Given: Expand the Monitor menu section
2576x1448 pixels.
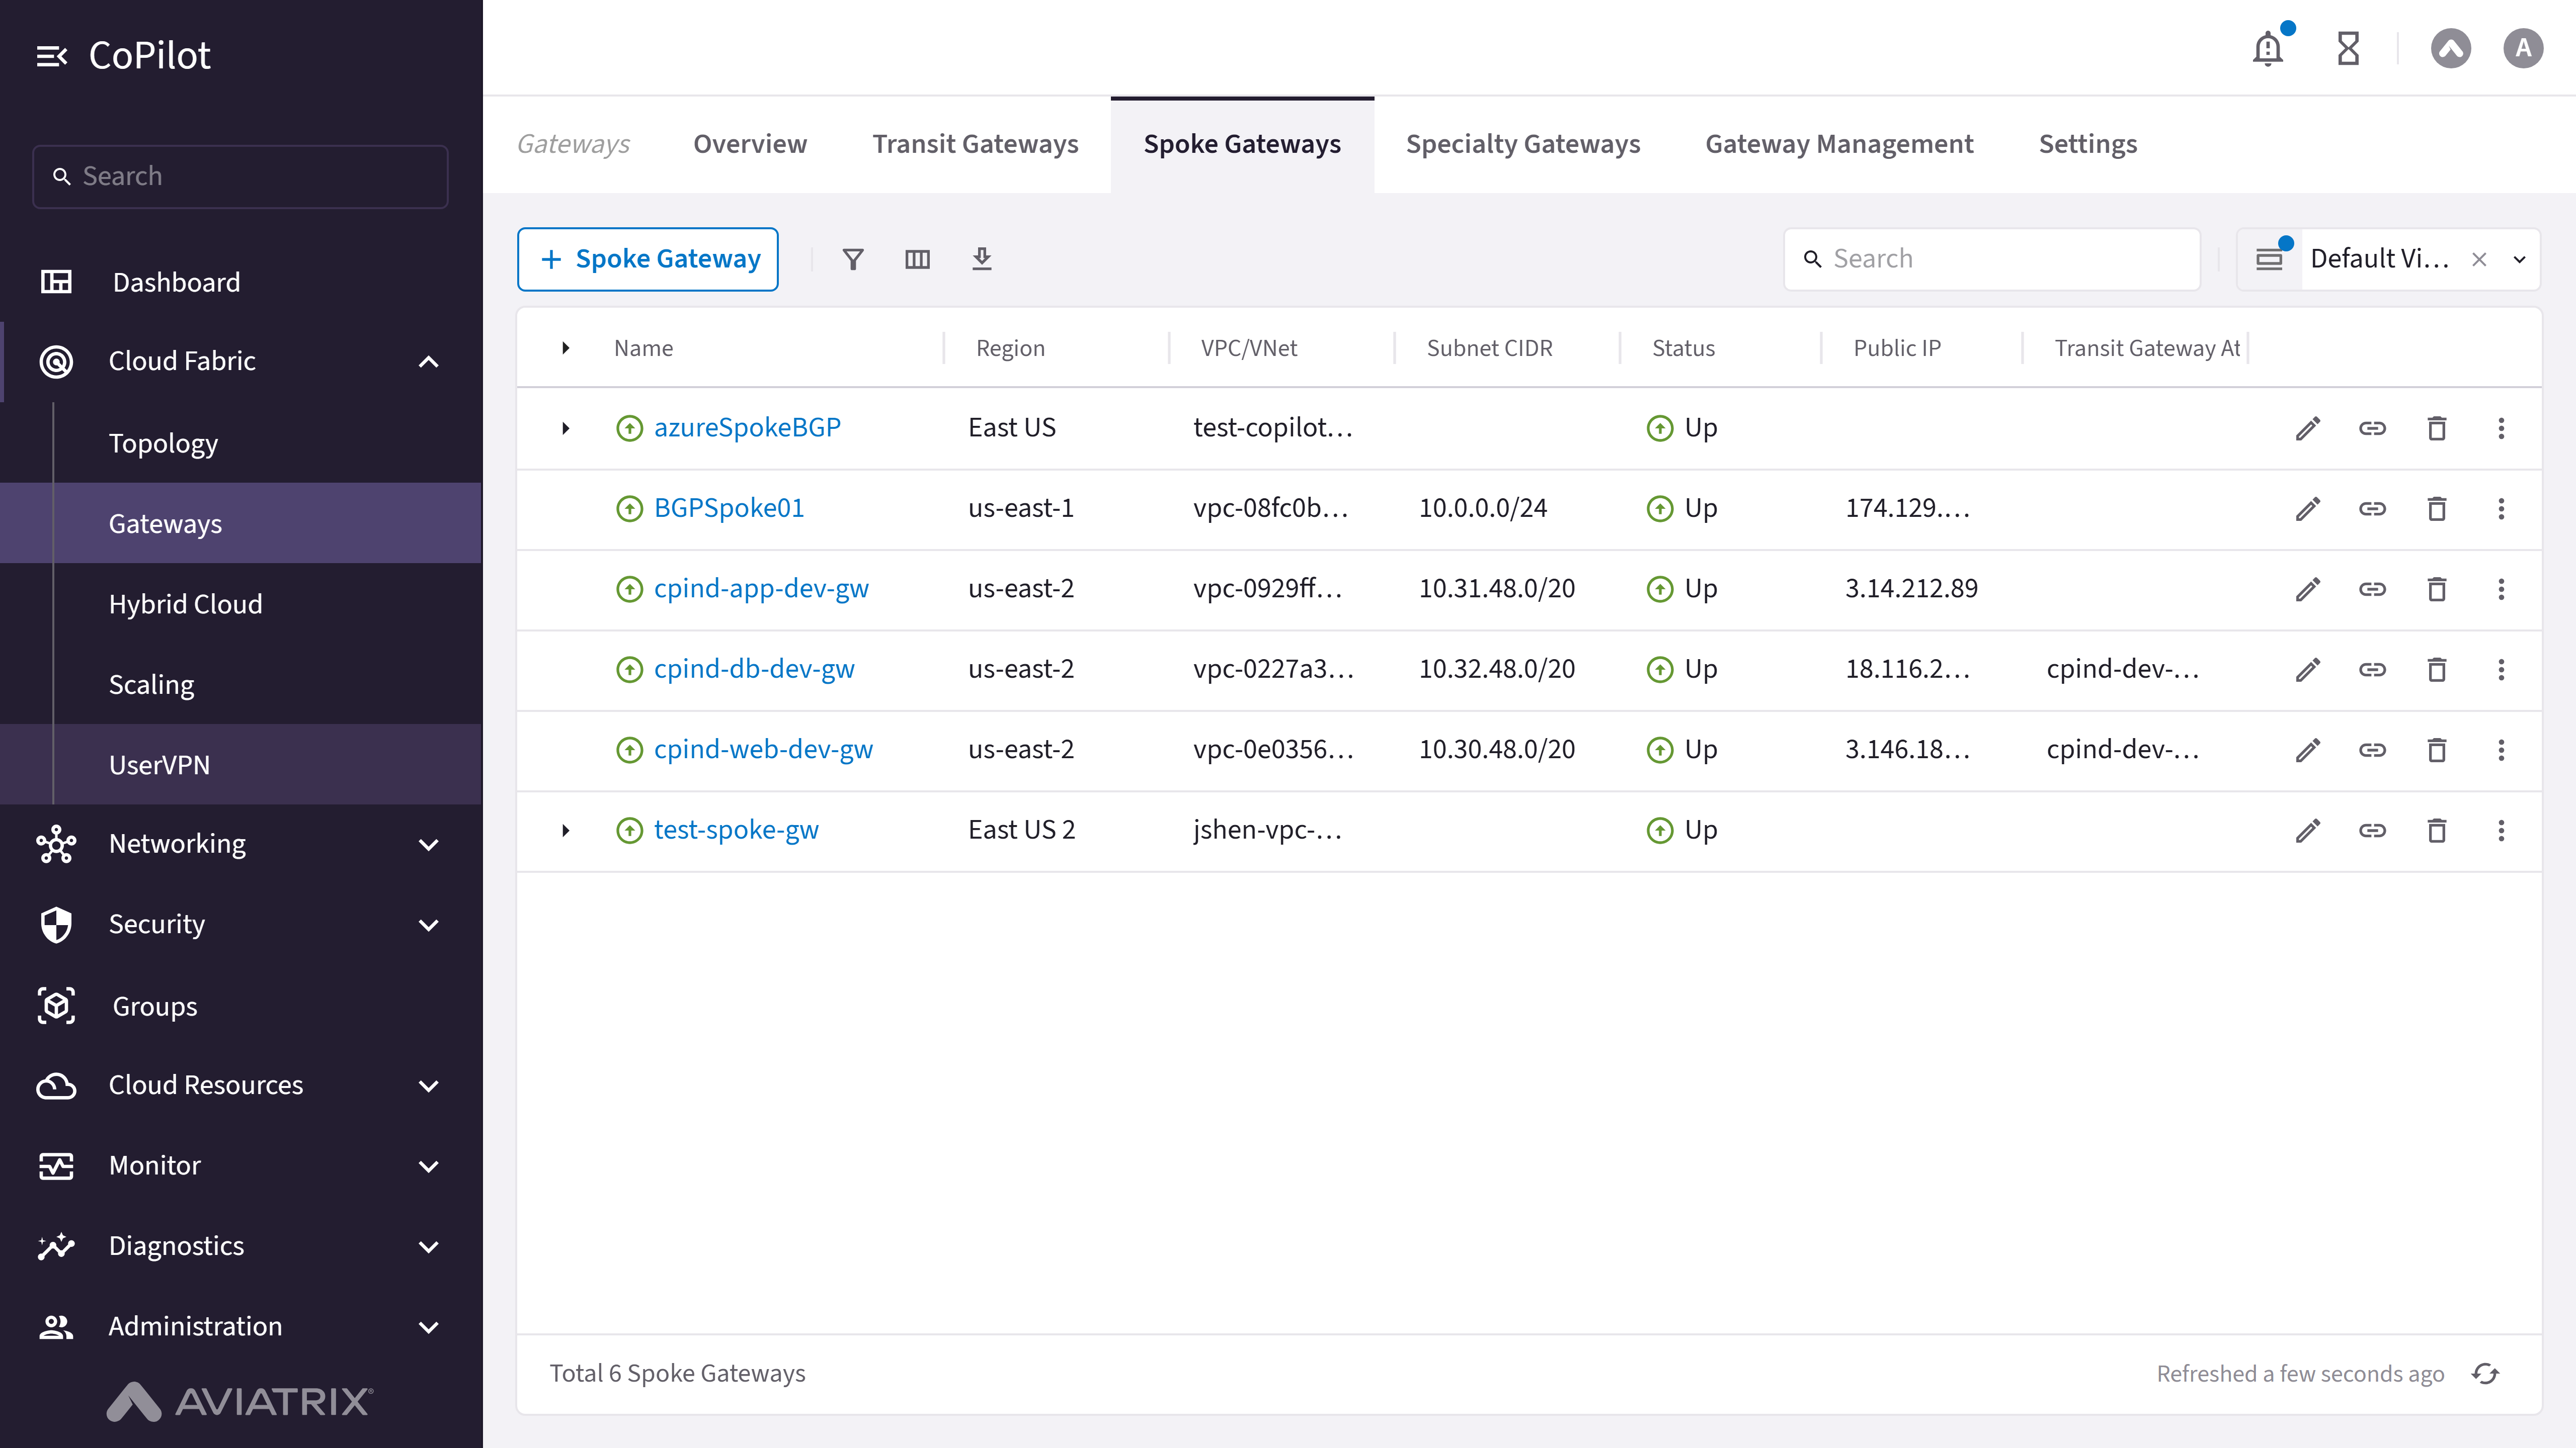Looking at the screenshot, I should pos(429,1167).
